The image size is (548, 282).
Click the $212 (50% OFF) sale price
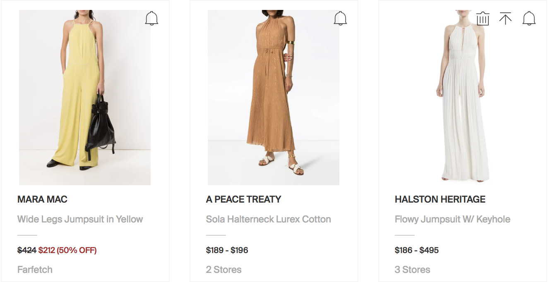[67, 250]
